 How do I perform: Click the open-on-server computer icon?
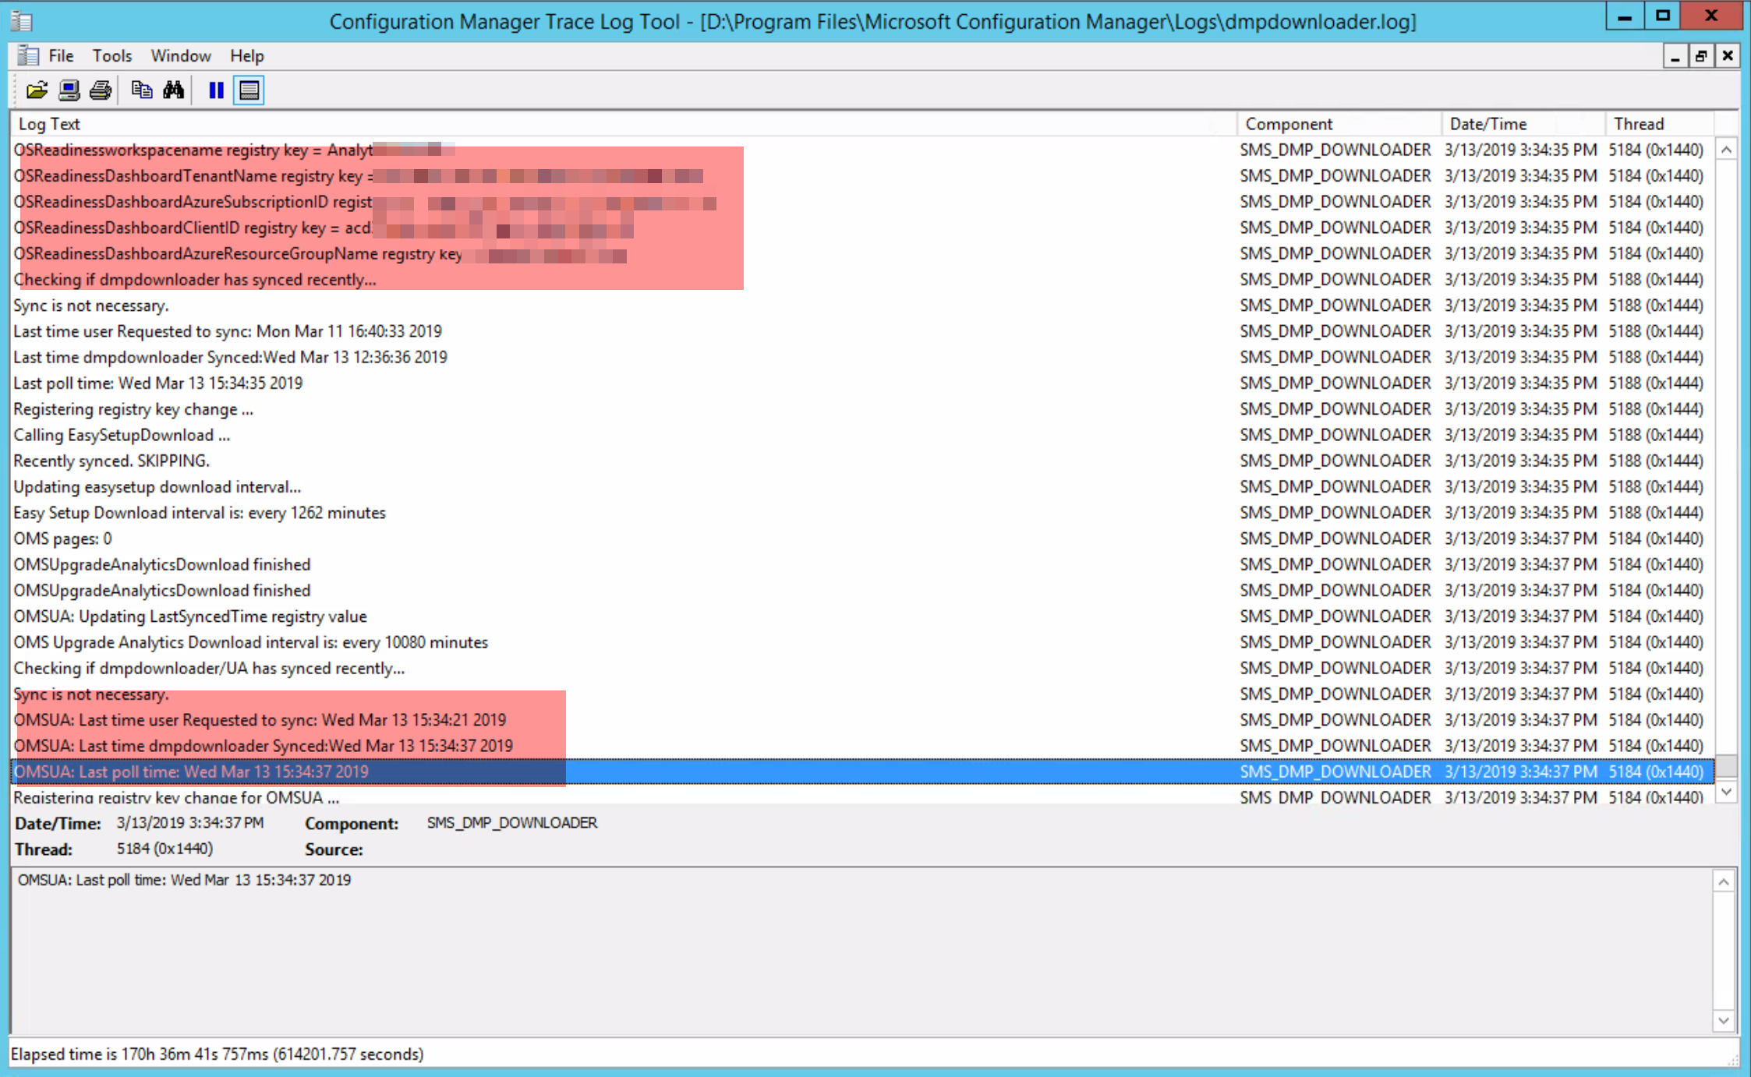pos(69,90)
